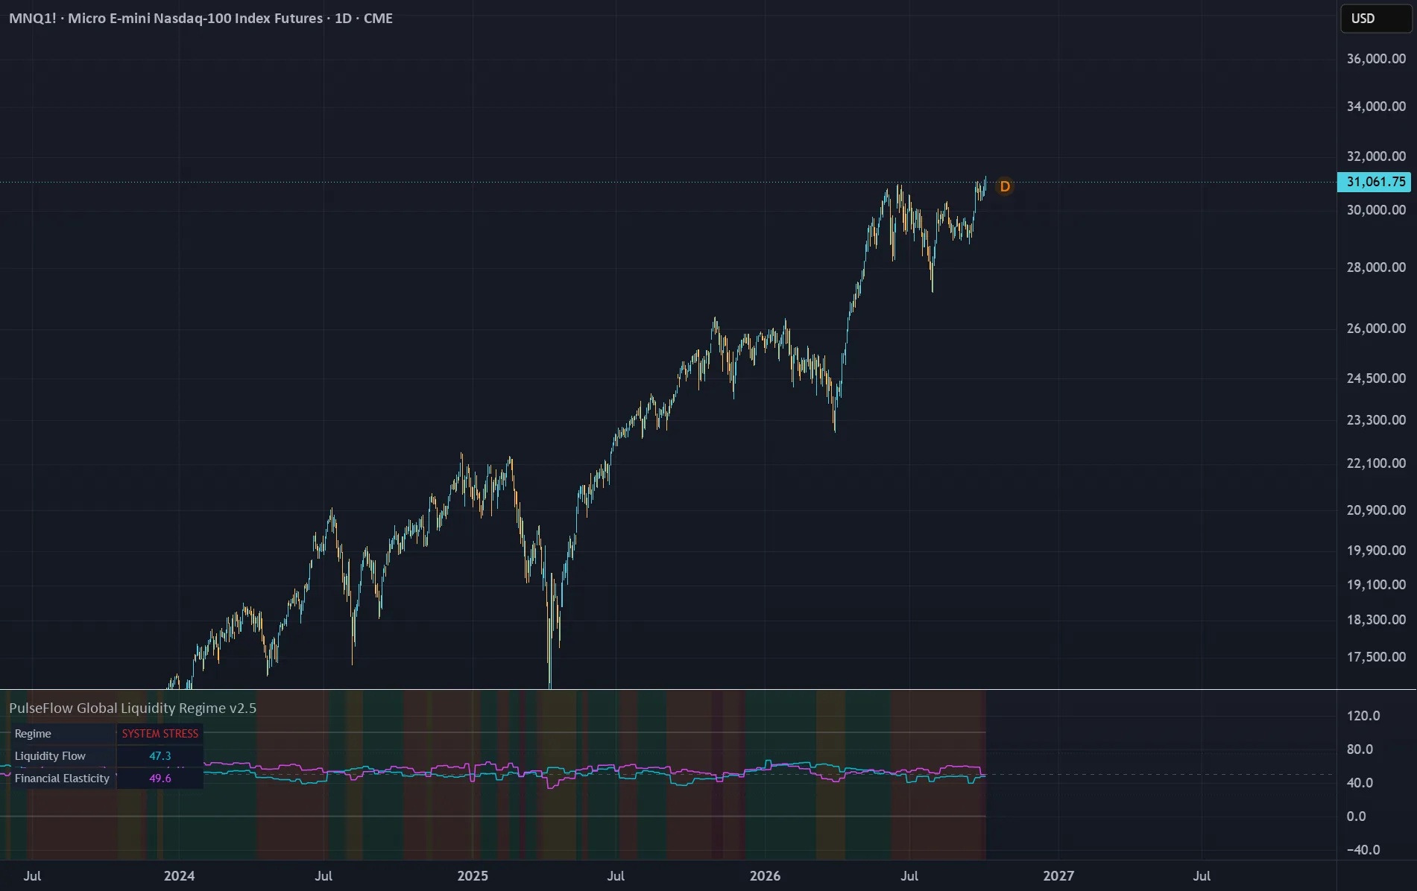This screenshot has height=891, width=1417.
Task: Open the USD currency selector
Action: (x=1376, y=19)
